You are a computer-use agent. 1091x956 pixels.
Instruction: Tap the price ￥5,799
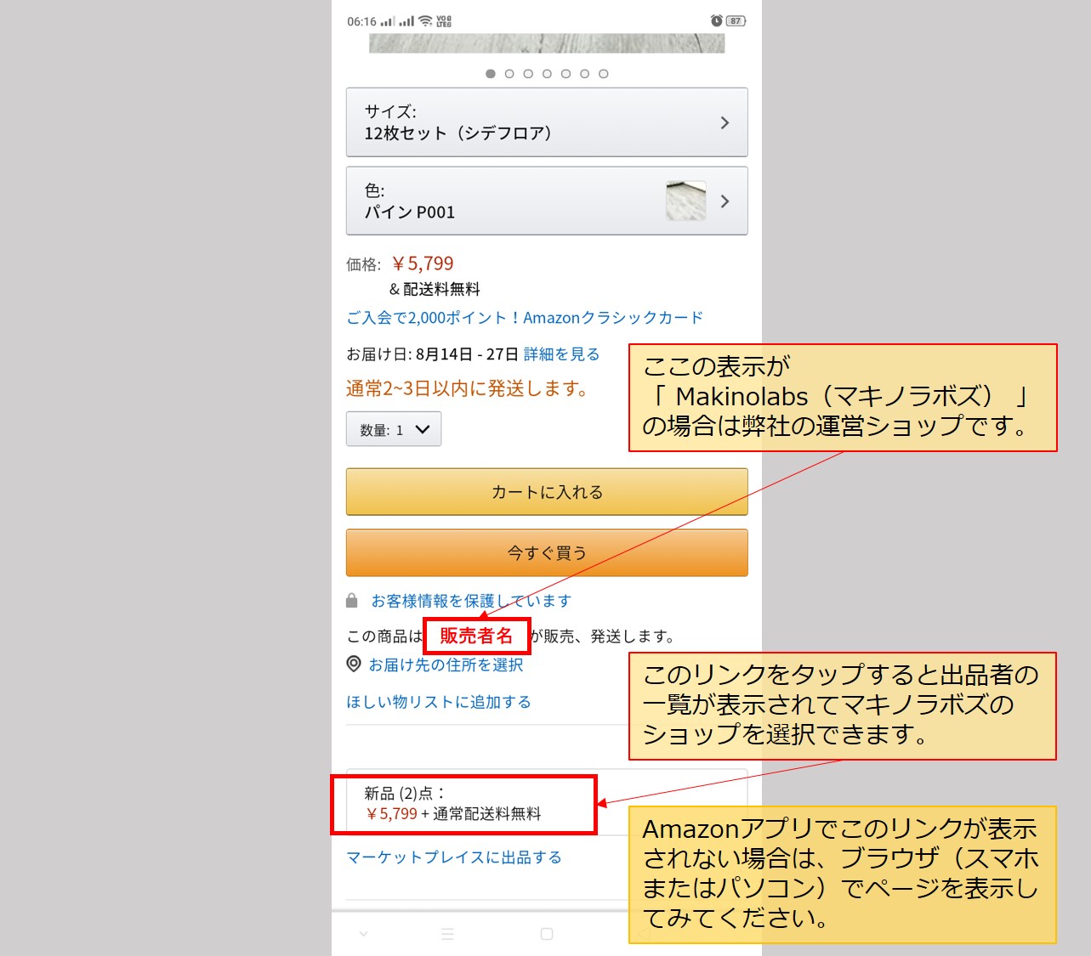423,263
